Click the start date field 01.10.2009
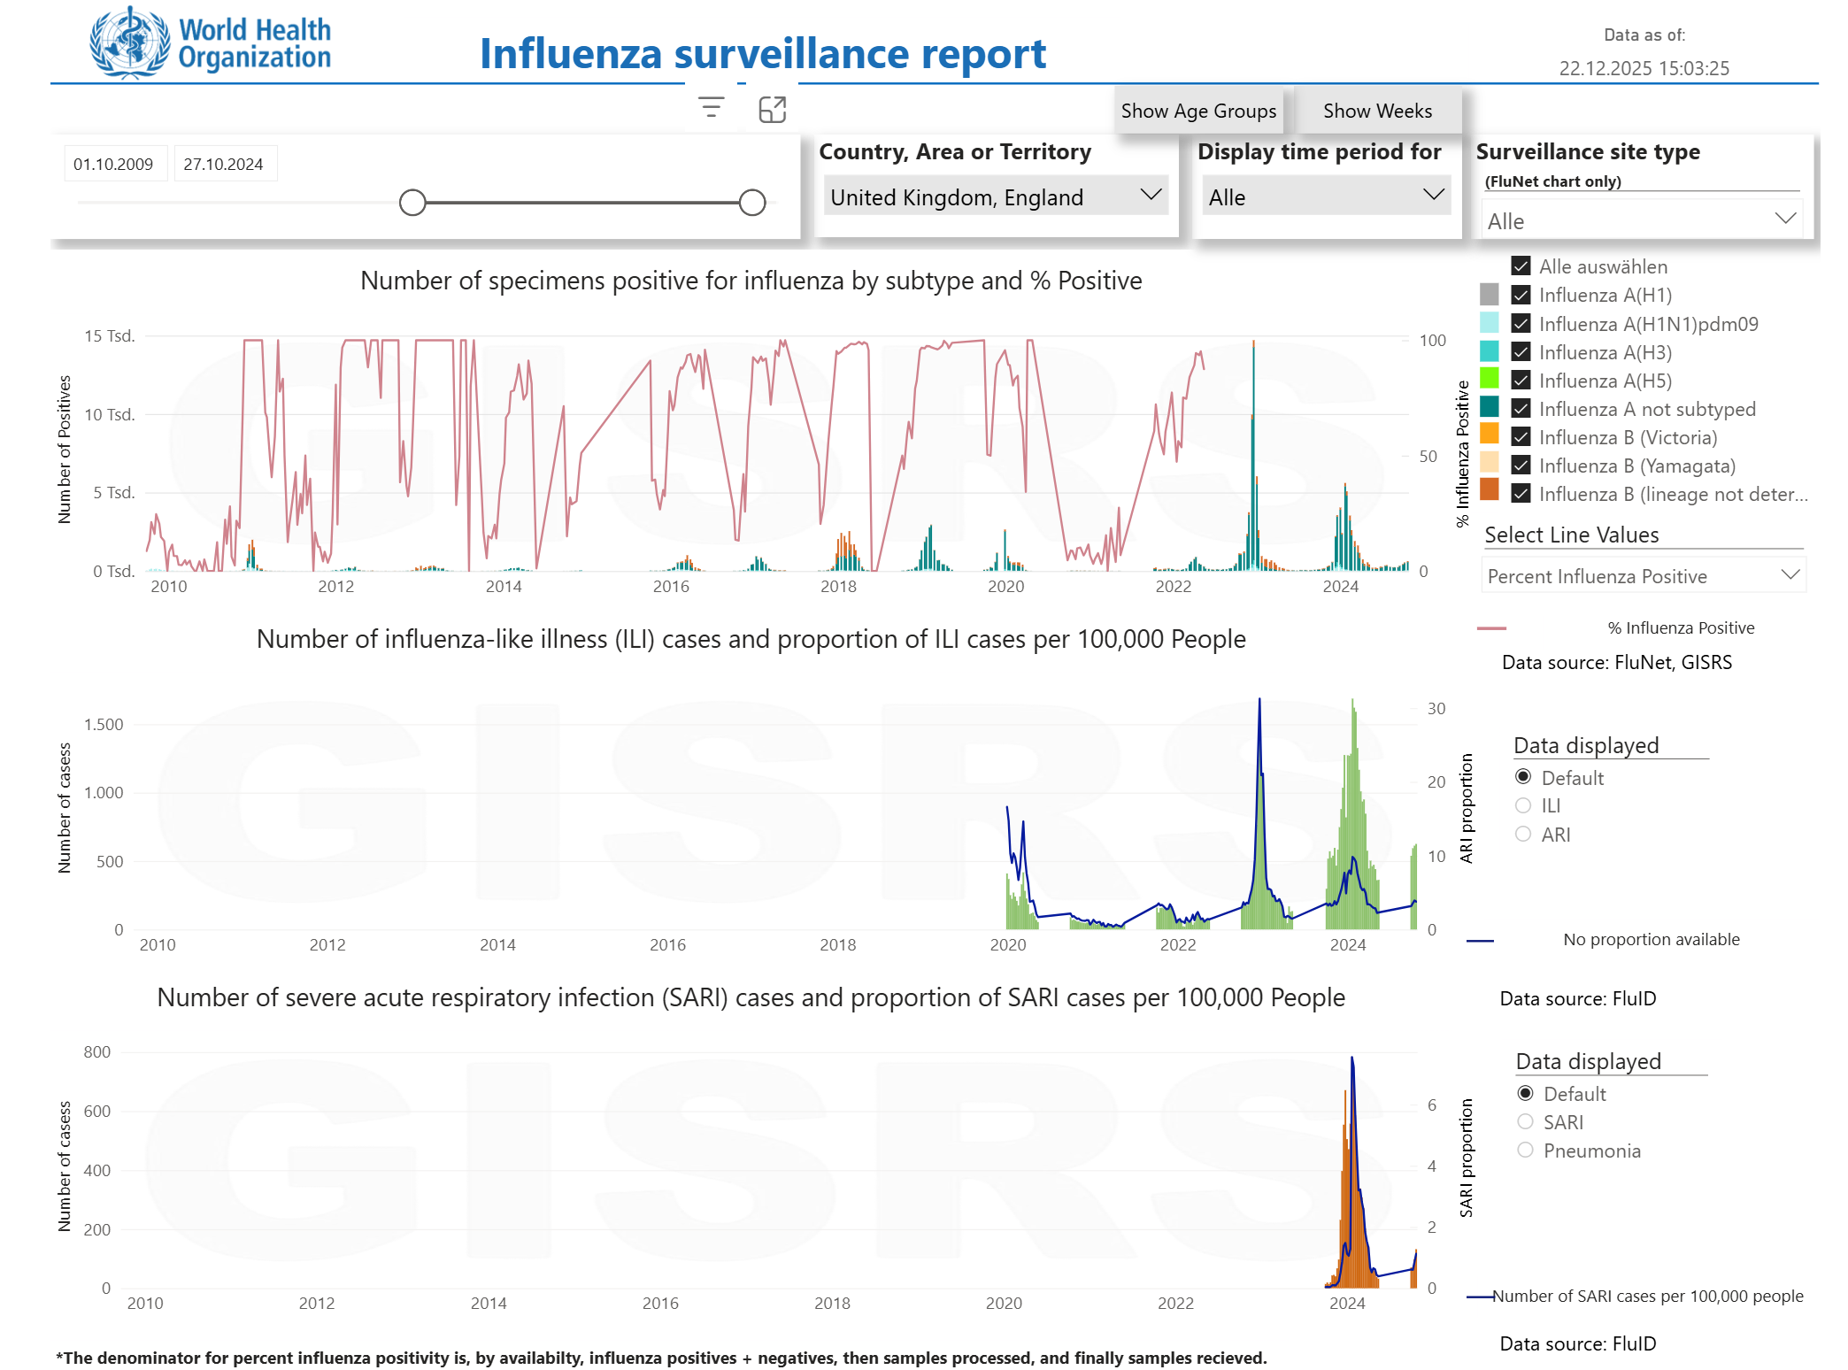 [114, 164]
